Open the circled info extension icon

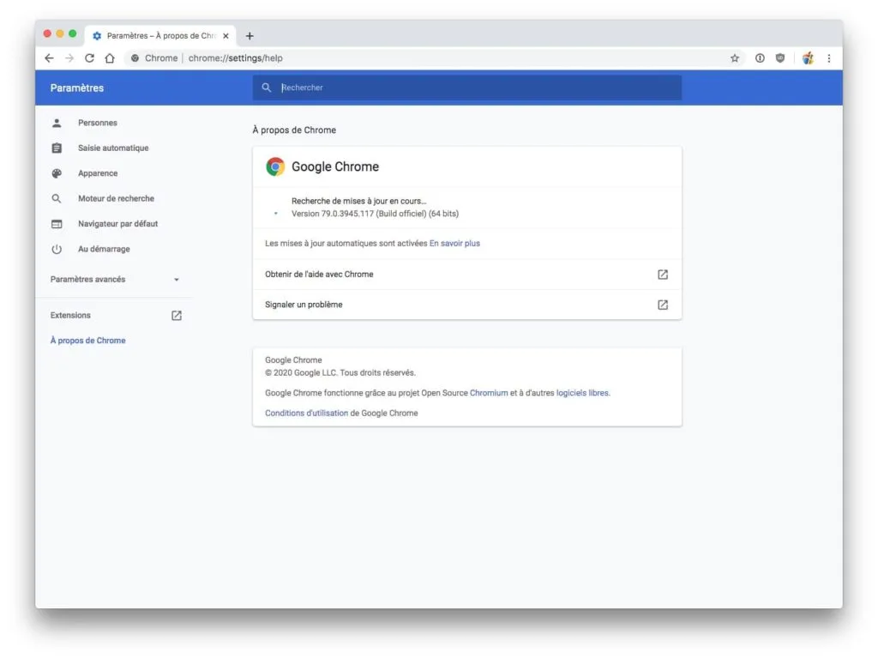(x=760, y=58)
